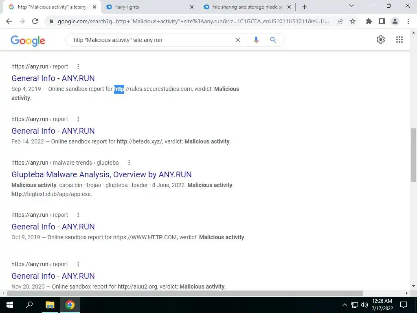Start voice search with microphone
The height and width of the screenshot is (313, 417).
[256, 40]
